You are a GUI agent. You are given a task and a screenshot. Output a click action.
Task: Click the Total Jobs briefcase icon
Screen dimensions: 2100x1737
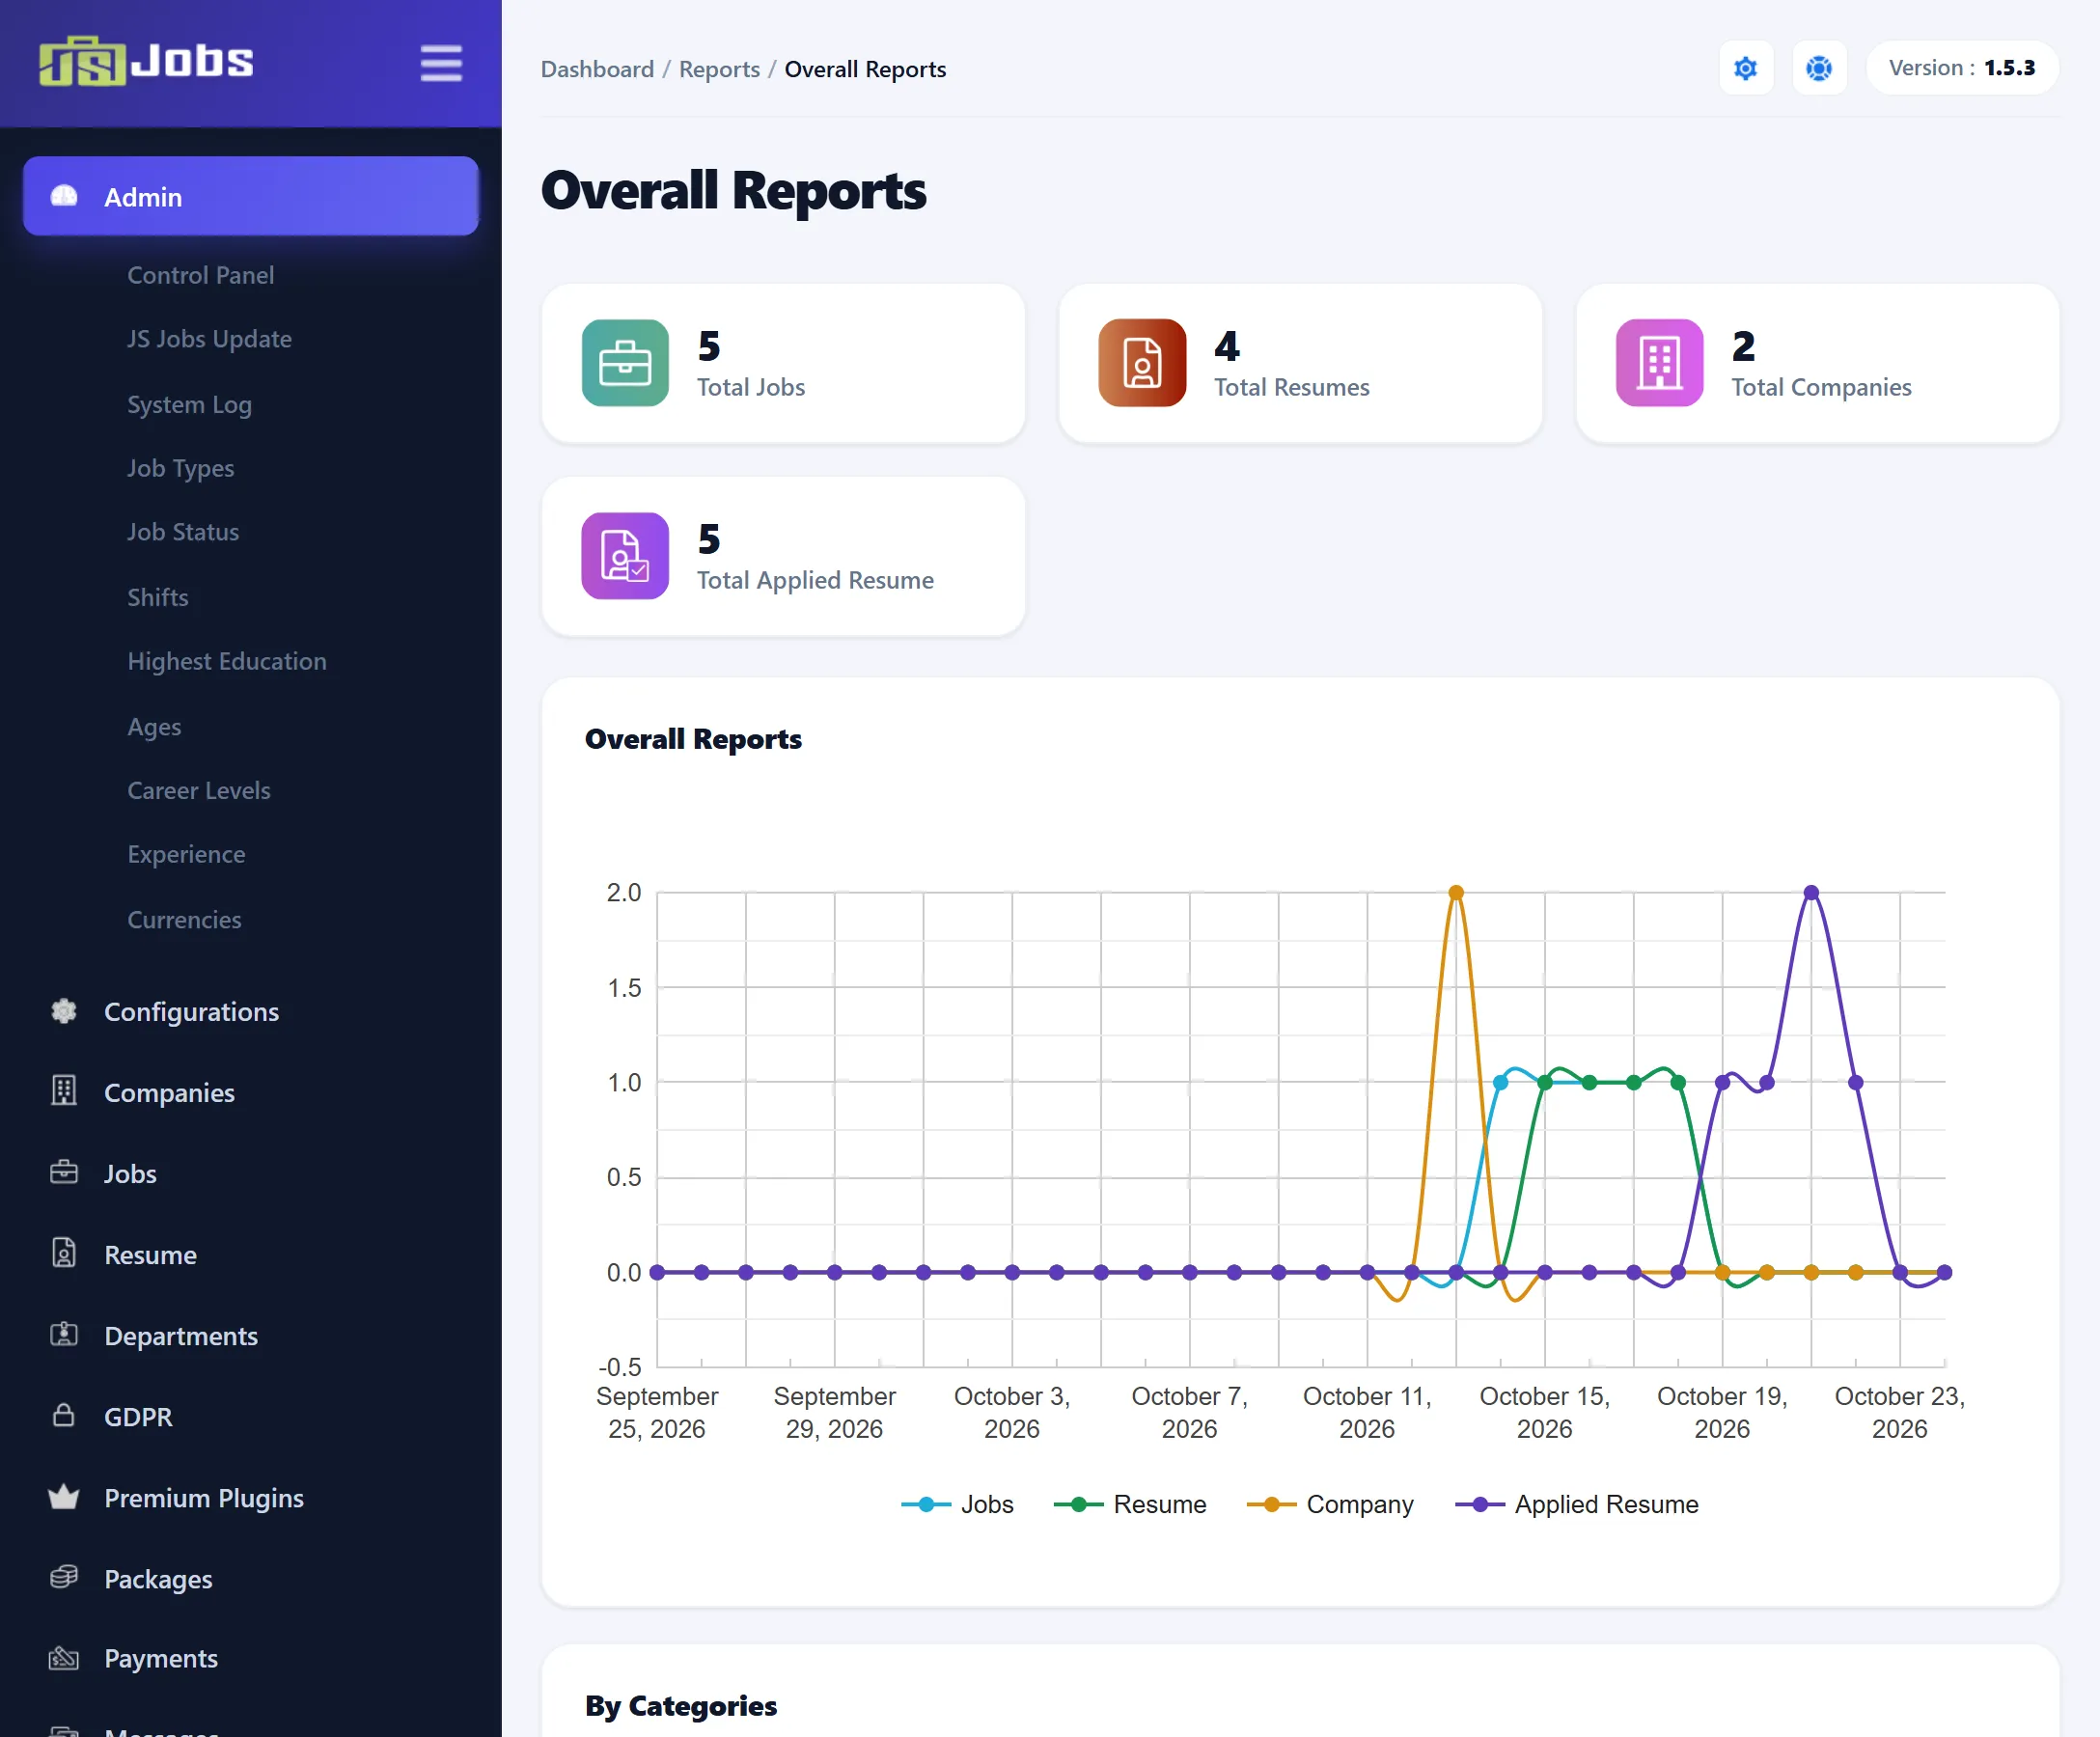pos(625,363)
